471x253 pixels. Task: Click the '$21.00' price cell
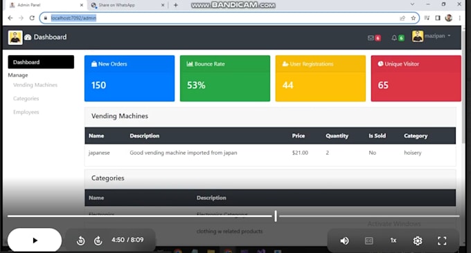click(300, 153)
